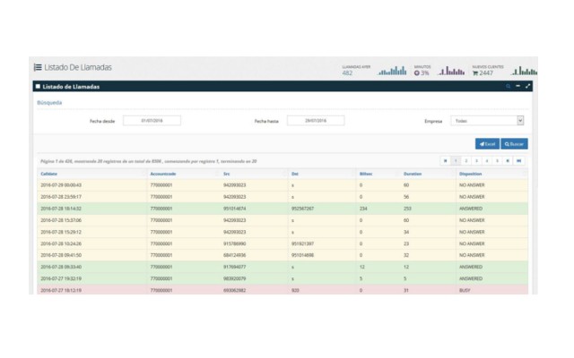Click the search icon in the dark panel header
The width and height of the screenshot is (574, 358).
click(509, 86)
